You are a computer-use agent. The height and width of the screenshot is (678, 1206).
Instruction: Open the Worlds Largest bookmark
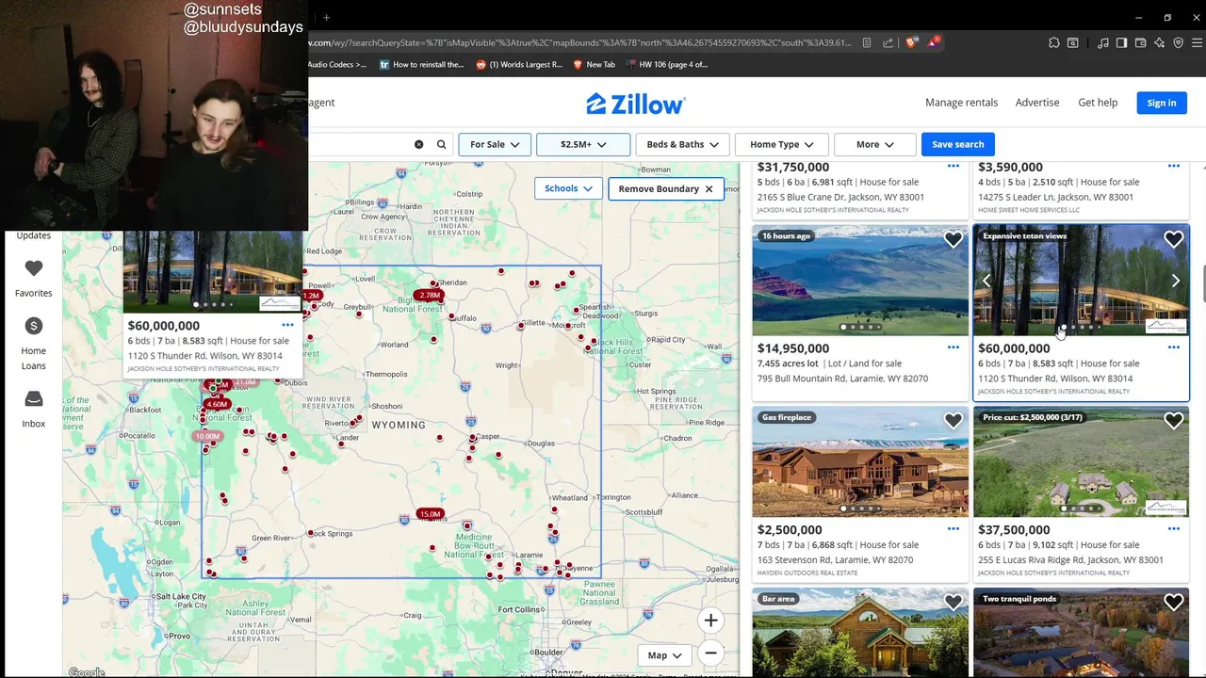(x=518, y=65)
